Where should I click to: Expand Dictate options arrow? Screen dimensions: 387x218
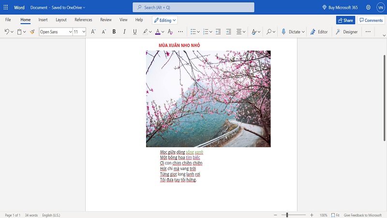coord(303,32)
